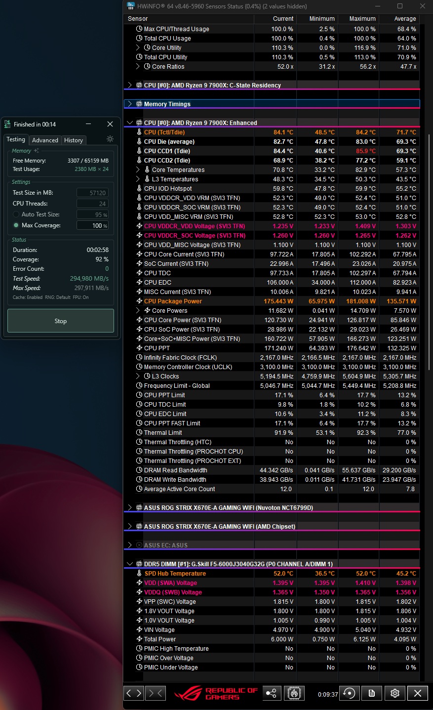433x710 pixels.
Task: Expand the Core Powers row
Action: click(138, 311)
